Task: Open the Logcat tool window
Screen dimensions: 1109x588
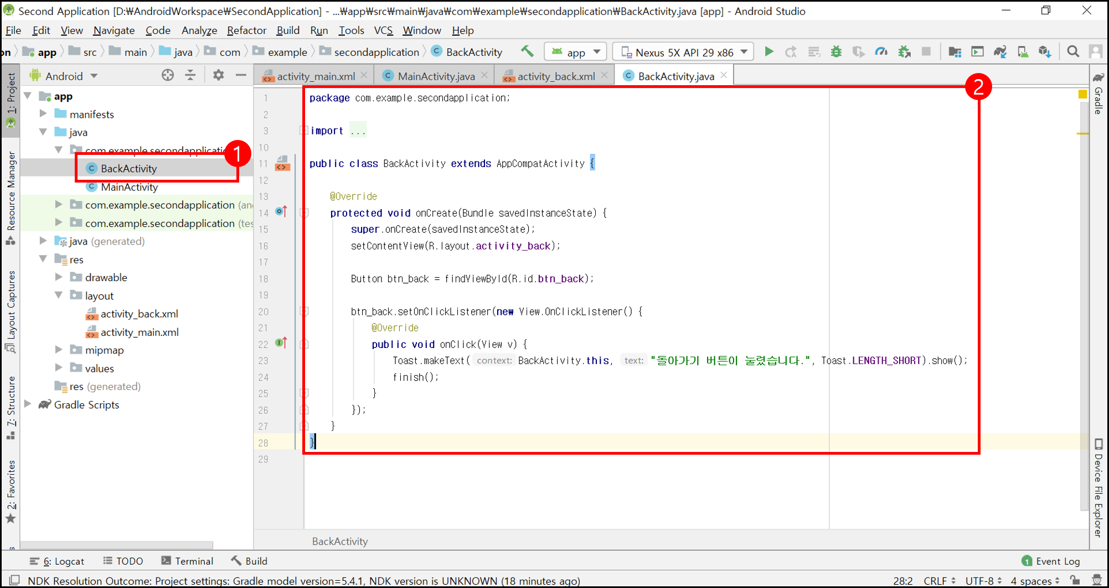Action: [57, 561]
